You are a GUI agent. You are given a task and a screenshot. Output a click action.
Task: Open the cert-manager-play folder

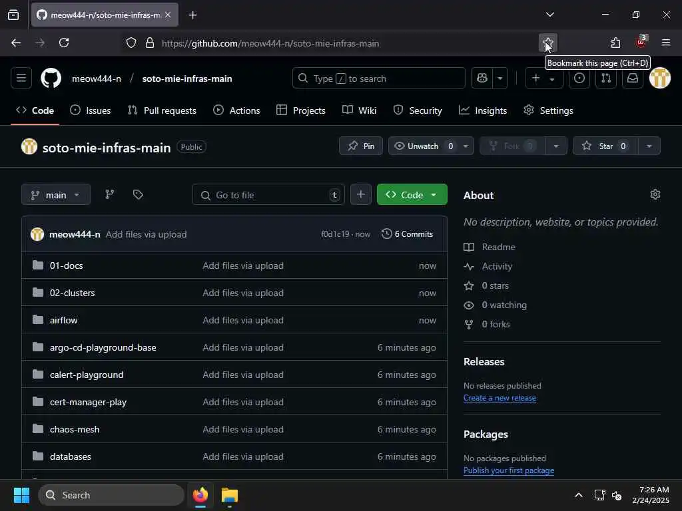click(x=88, y=402)
